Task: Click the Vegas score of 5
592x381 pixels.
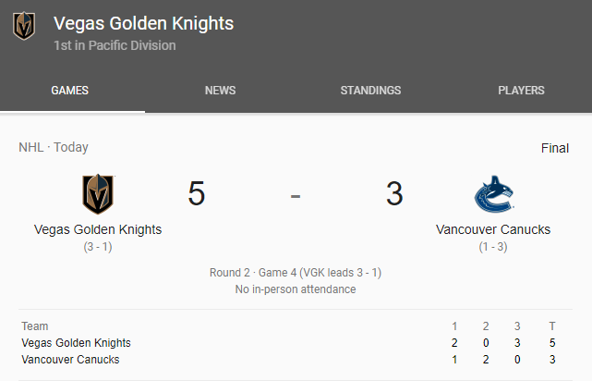Action: tap(196, 194)
